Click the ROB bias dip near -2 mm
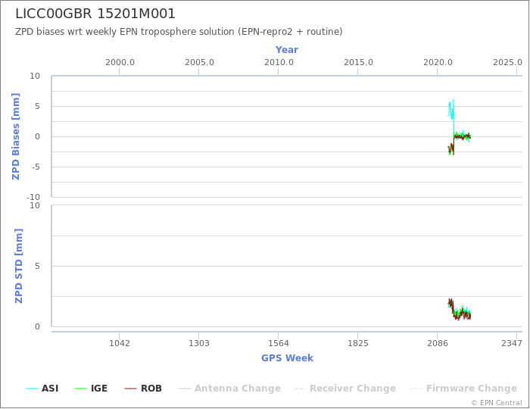 tap(450, 149)
